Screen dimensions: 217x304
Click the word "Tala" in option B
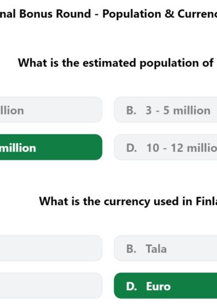click(156, 249)
